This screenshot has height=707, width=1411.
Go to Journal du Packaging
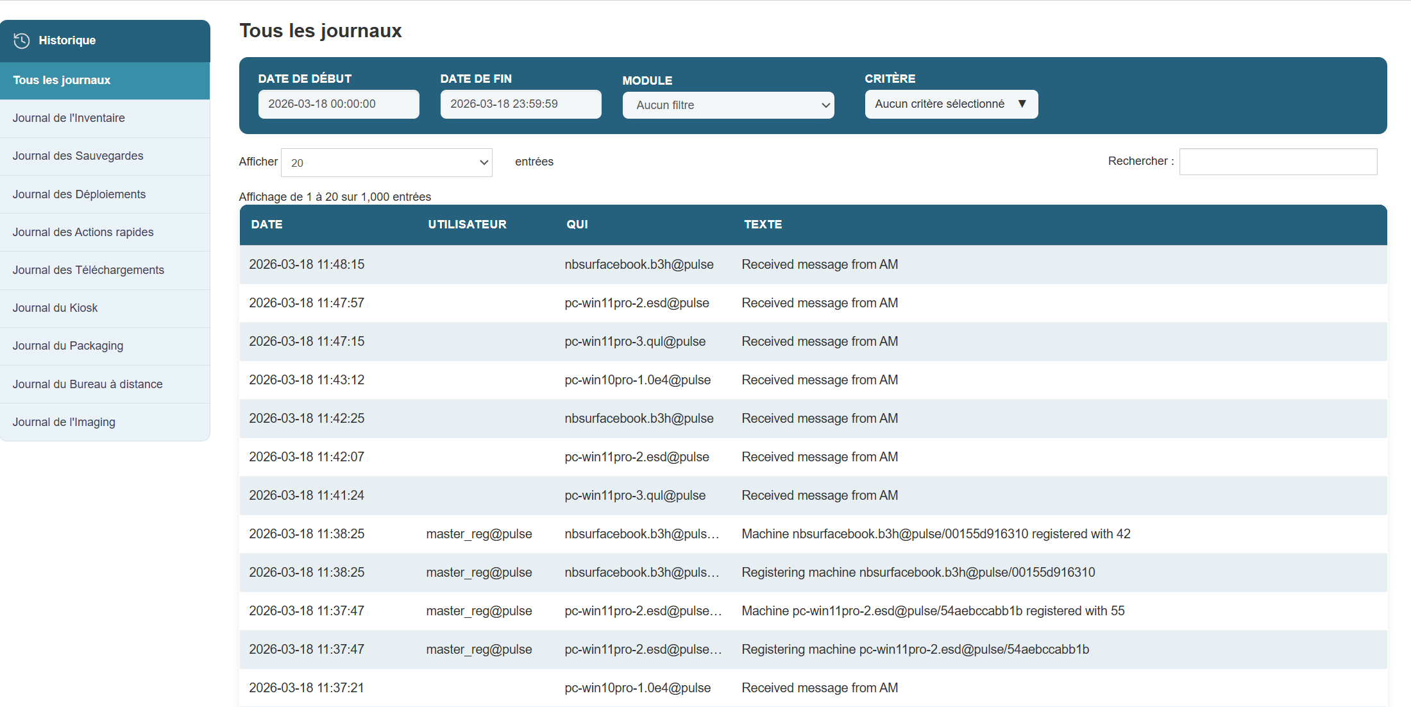[68, 346]
